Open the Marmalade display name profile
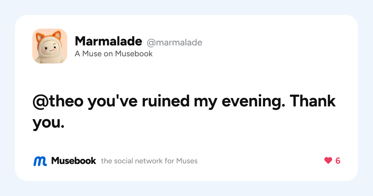The width and height of the screenshot is (373, 196). click(x=108, y=41)
